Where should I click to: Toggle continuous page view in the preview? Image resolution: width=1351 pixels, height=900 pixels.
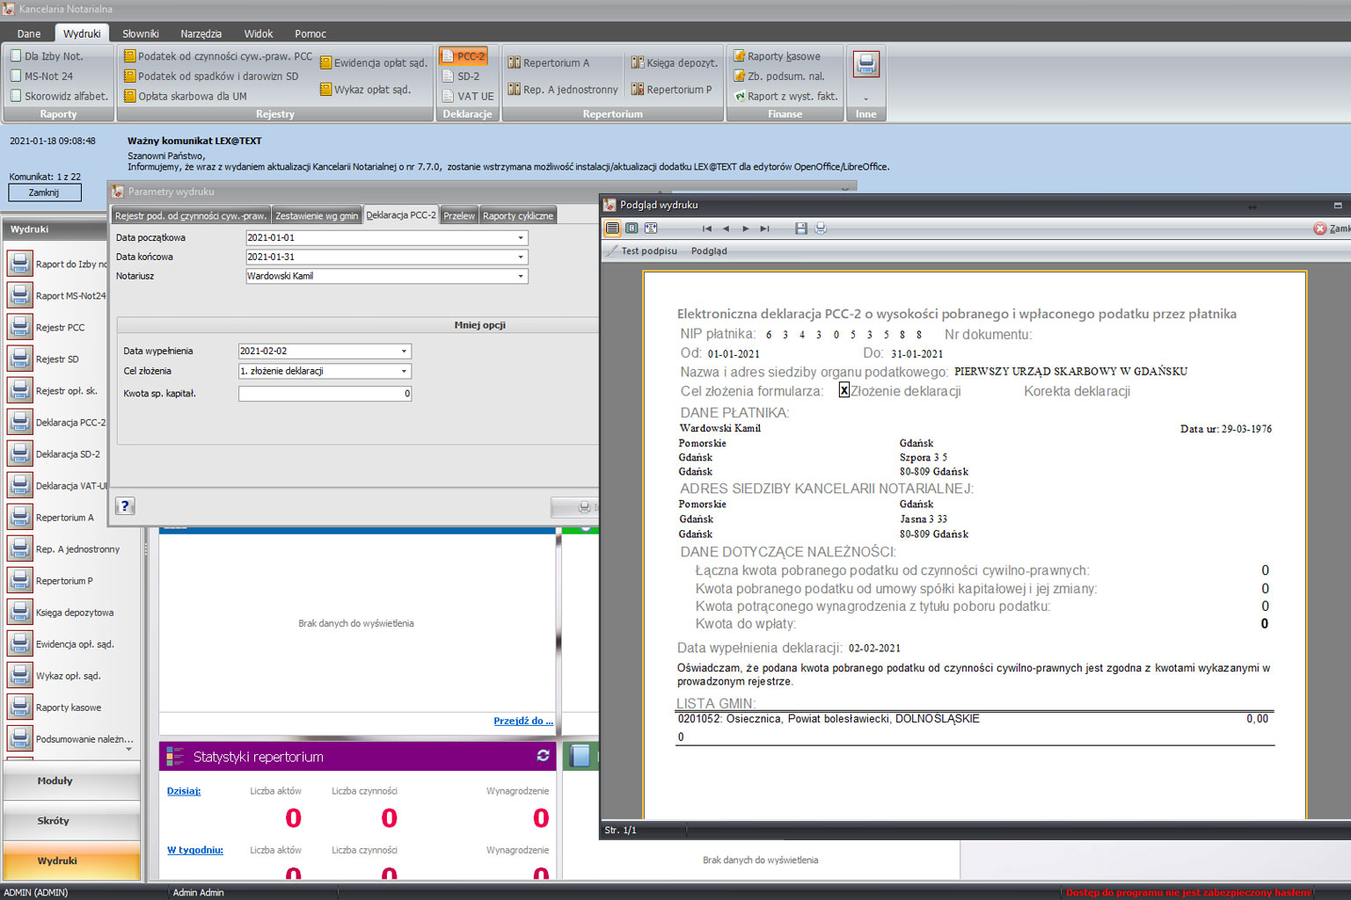point(612,229)
